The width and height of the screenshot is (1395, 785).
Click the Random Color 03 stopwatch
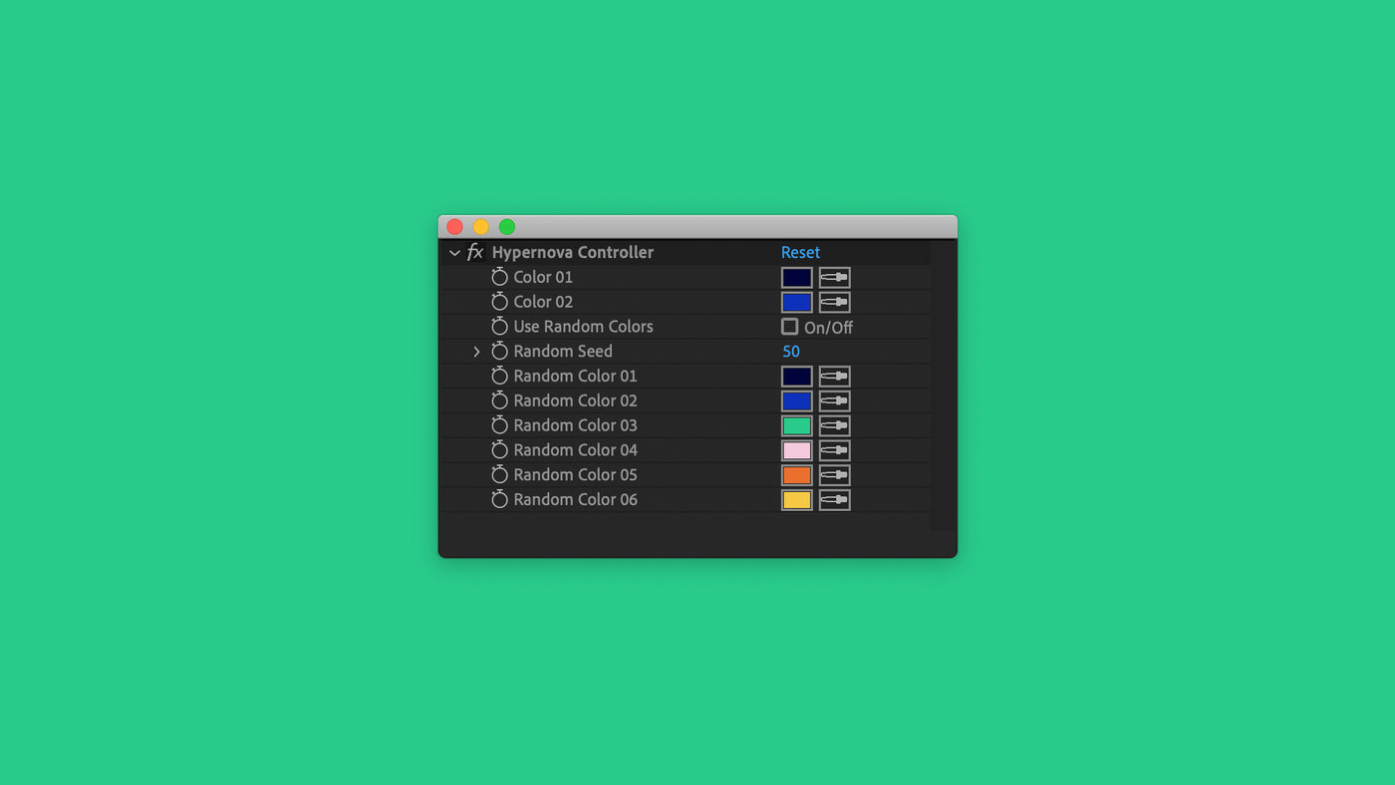[500, 425]
